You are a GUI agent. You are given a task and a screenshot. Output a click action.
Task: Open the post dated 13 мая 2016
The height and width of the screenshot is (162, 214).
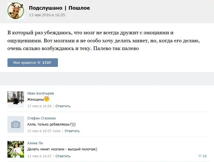(x=47, y=15)
